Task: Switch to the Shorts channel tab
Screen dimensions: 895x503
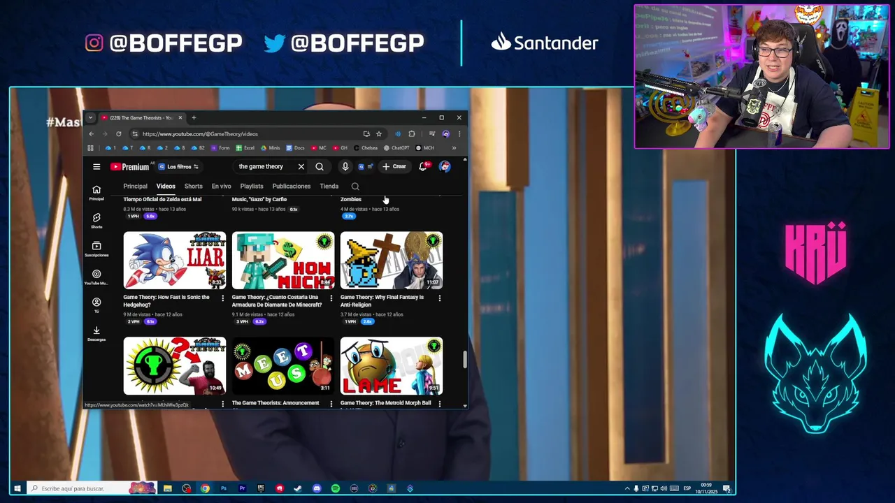Action: (193, 187)
